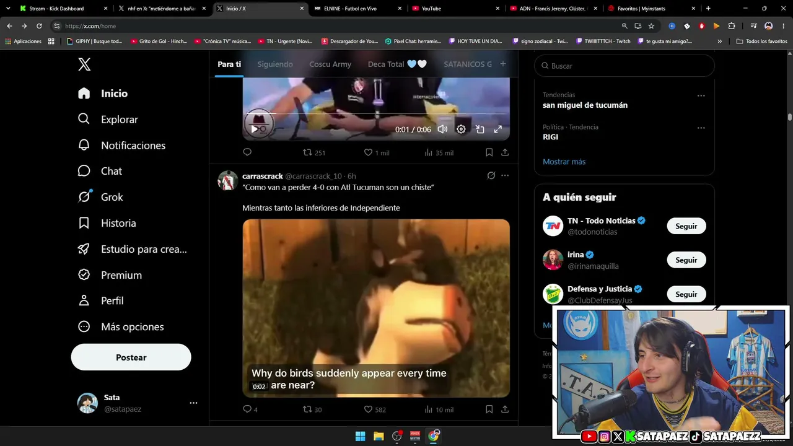The width and height of the screenshot is (793, 446).
Task: Bookmark the carrascrack post
Action: 489,409
